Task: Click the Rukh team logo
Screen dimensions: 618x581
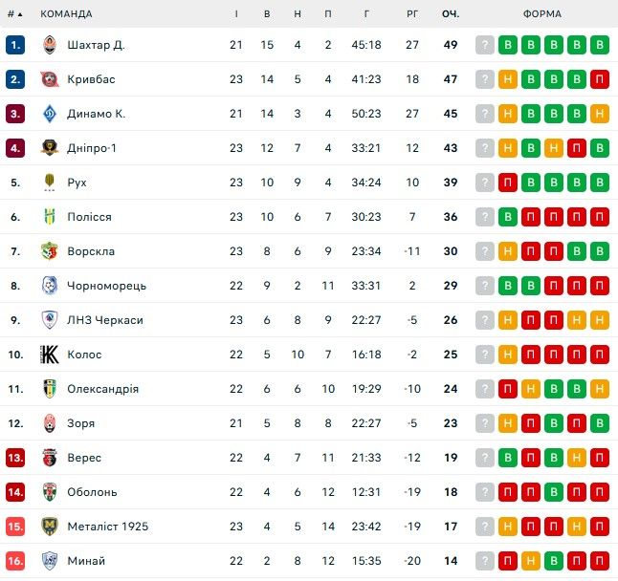Action: [50, 183]
